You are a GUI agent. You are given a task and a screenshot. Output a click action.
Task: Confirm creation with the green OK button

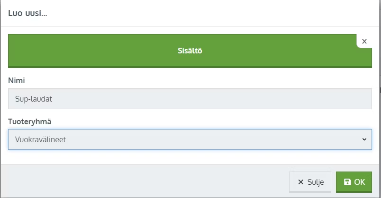[x=354, y=182]
